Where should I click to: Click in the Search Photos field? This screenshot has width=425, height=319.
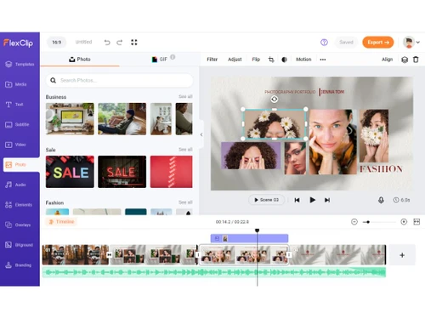(119, 81)
